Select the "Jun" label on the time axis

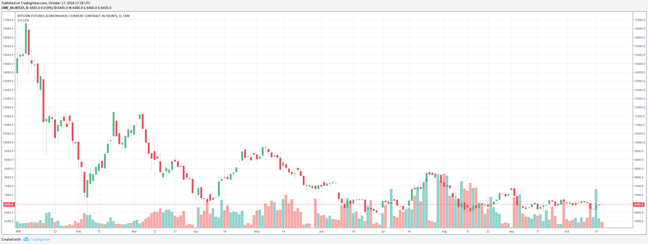pyautogui.click(x=321, y=231)
